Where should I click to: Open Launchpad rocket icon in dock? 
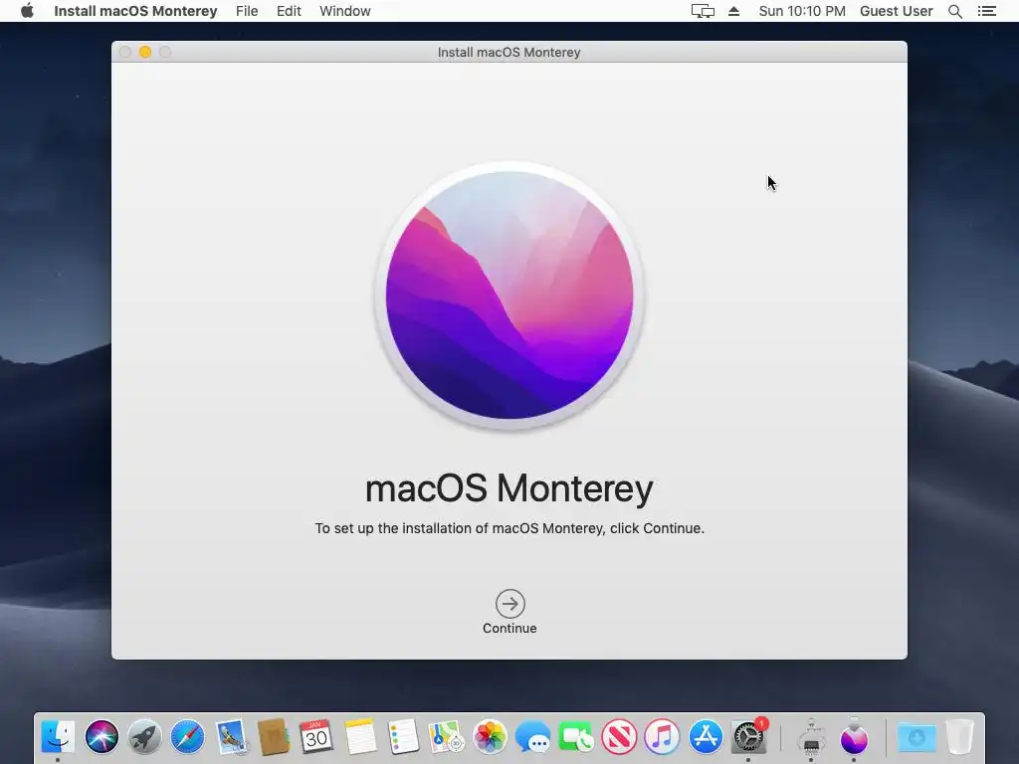[144, 737]
